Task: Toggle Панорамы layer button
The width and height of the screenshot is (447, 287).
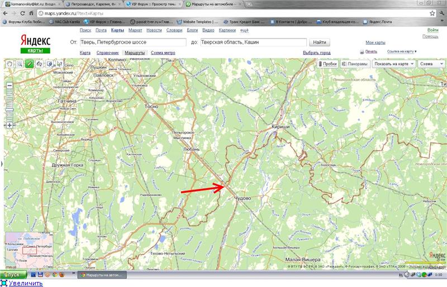Action: point(355,64)
